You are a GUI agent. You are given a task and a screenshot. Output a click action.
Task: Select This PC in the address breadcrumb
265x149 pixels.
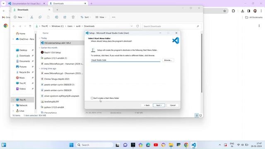(x=45, y=26)
